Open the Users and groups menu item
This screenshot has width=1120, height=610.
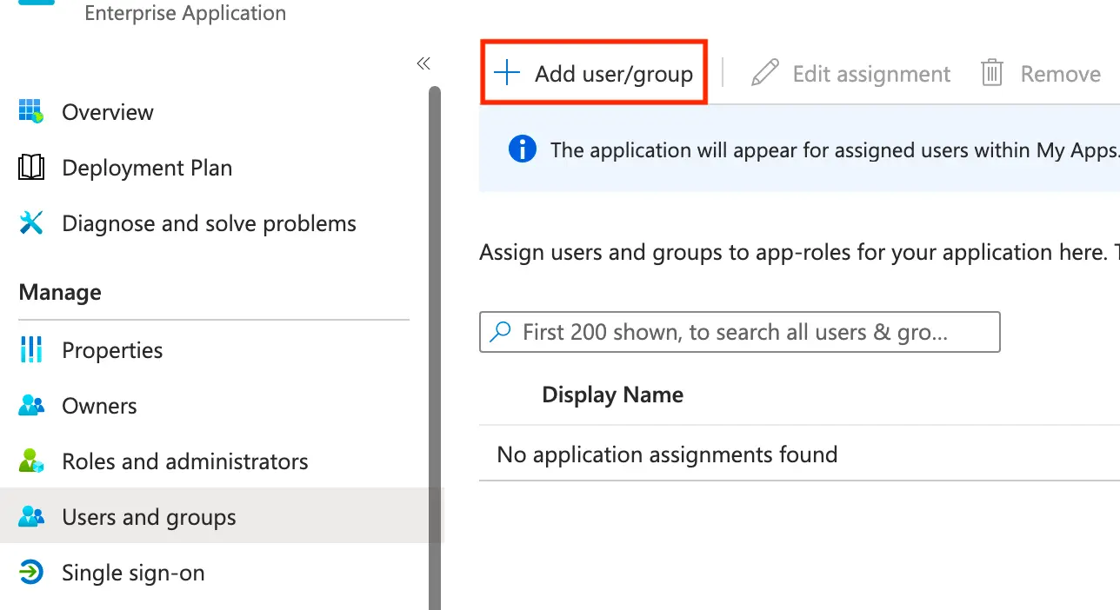tap(149, 517)
